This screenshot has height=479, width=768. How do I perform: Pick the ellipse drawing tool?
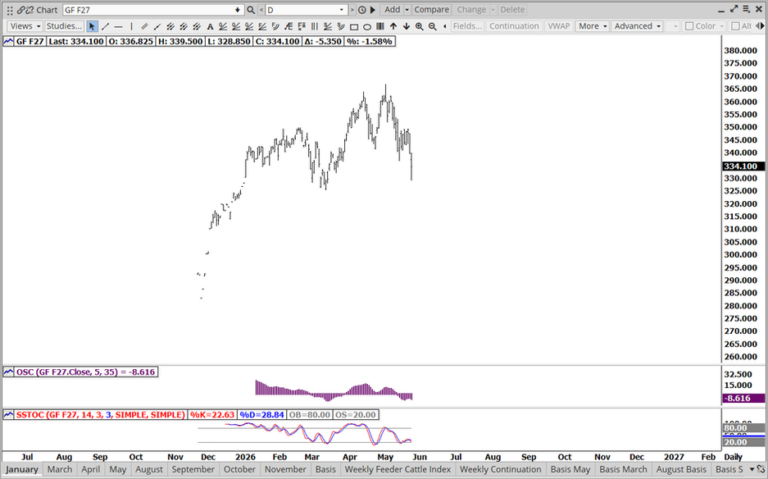point(367,26)
